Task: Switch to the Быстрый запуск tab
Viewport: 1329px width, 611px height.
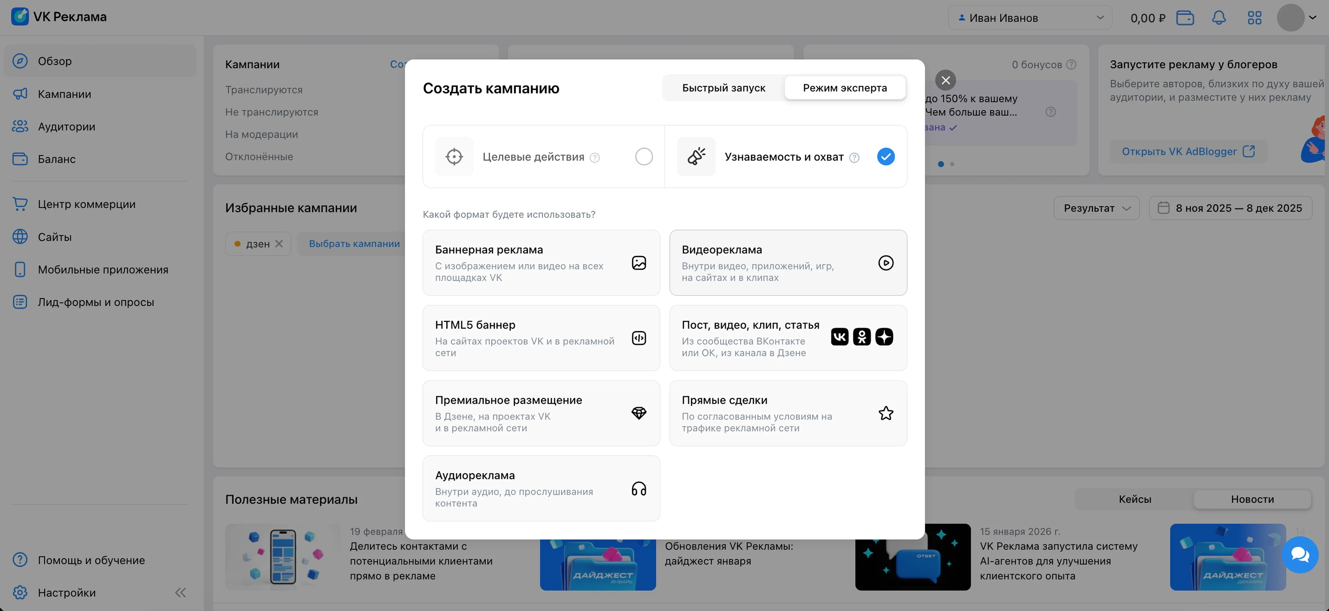Action: click(723, 88)
